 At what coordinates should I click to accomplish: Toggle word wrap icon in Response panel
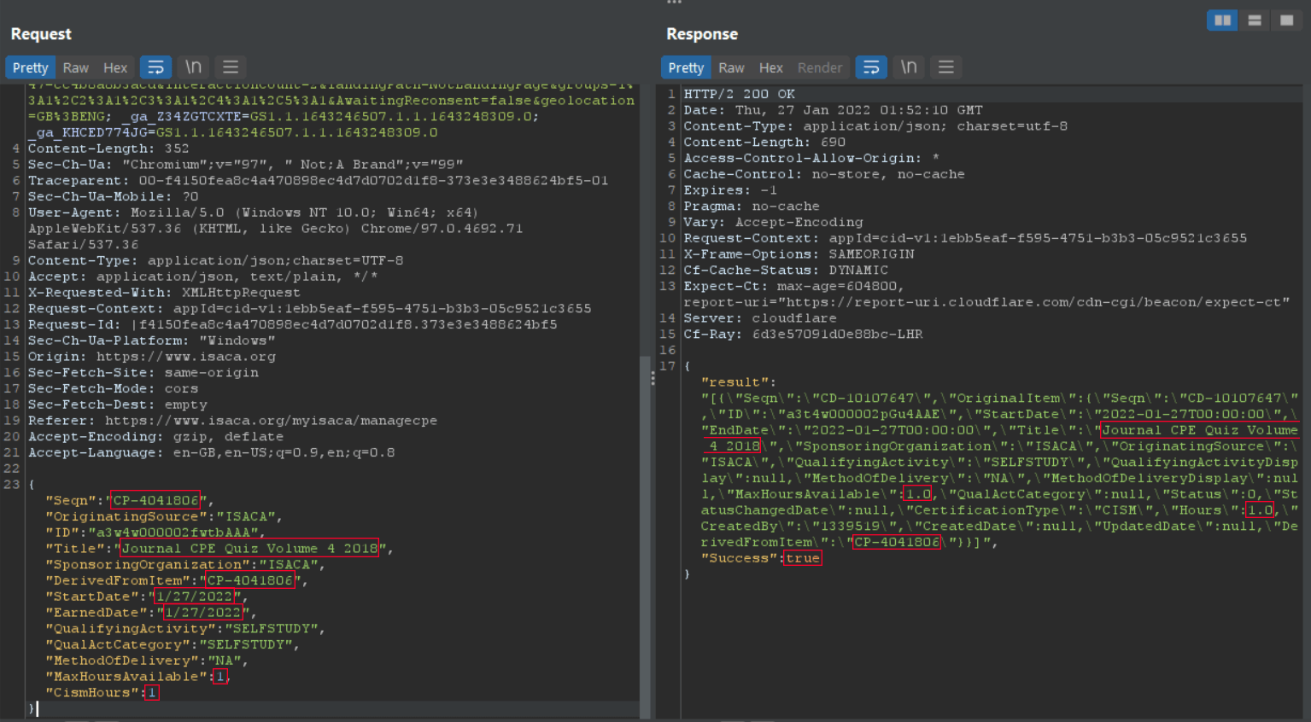click(x=871, y=67)
